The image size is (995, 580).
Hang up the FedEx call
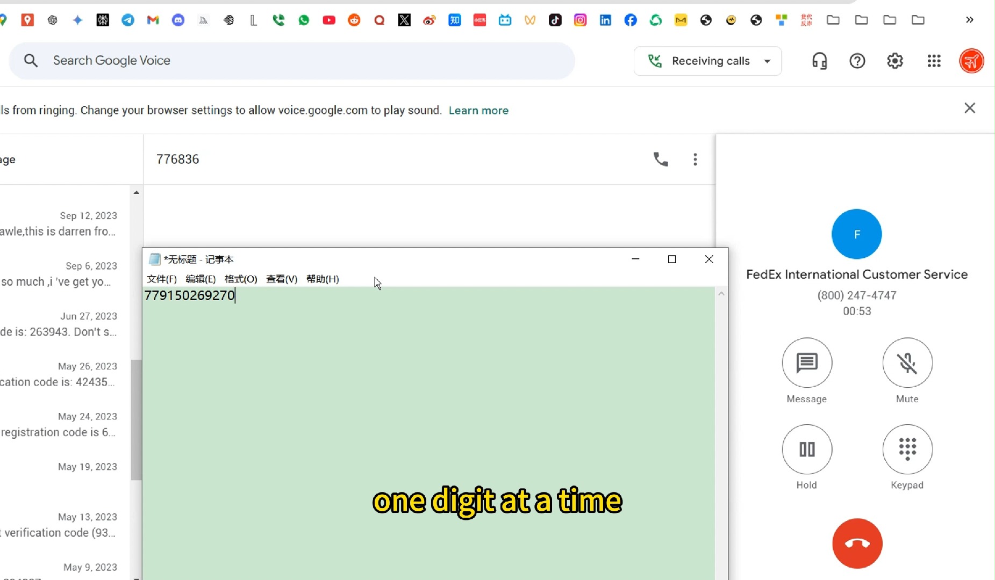coord(857,543)
